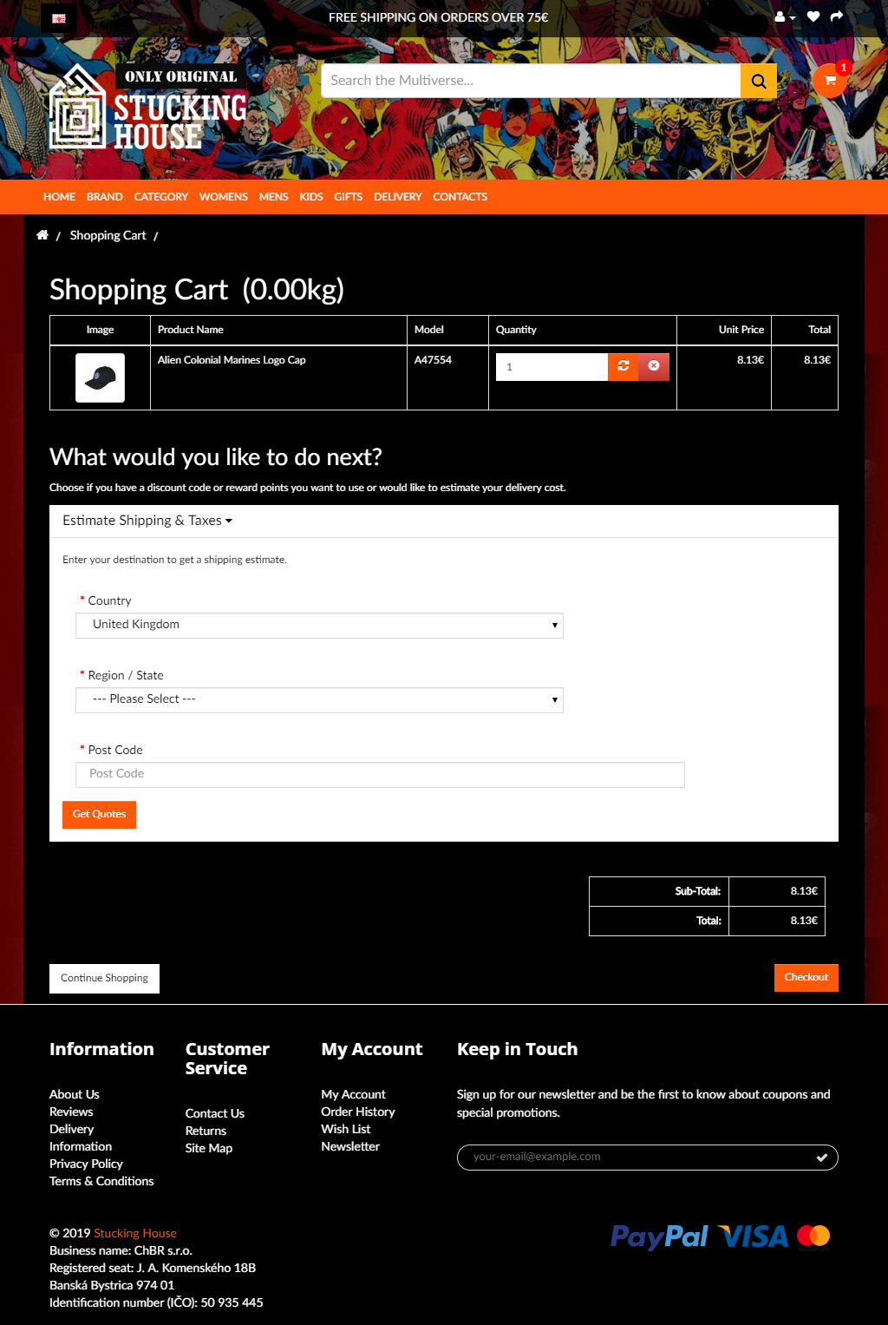Click the update quantity refresh icon
The image size is (888, 1325).
point(623,366)
